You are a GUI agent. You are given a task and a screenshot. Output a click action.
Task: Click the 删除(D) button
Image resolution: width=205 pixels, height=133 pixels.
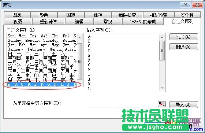coord(184,47)
